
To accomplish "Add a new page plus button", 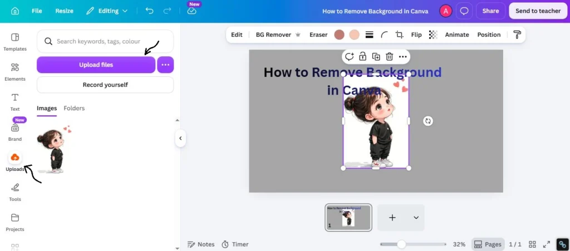I will [x=392, y=218].
